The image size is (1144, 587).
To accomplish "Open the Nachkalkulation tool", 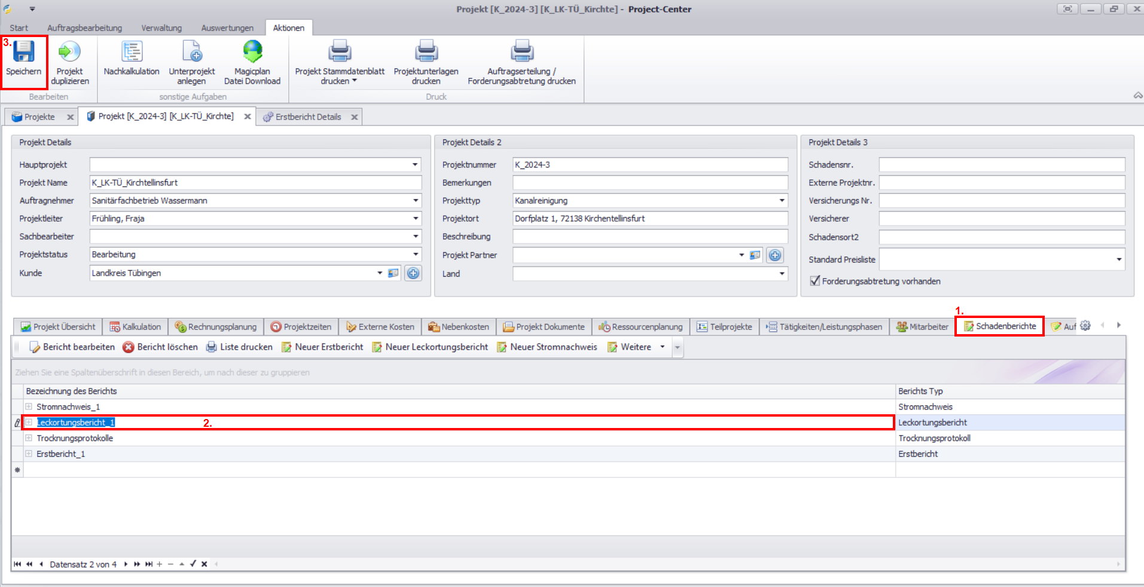I will coord(132,53).
